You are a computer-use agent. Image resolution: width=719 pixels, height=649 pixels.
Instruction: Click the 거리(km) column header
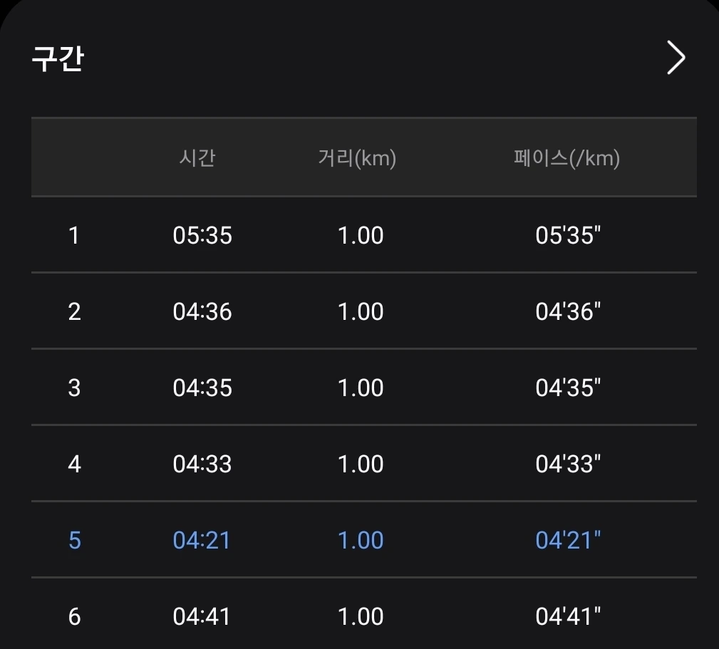point(357,157)
